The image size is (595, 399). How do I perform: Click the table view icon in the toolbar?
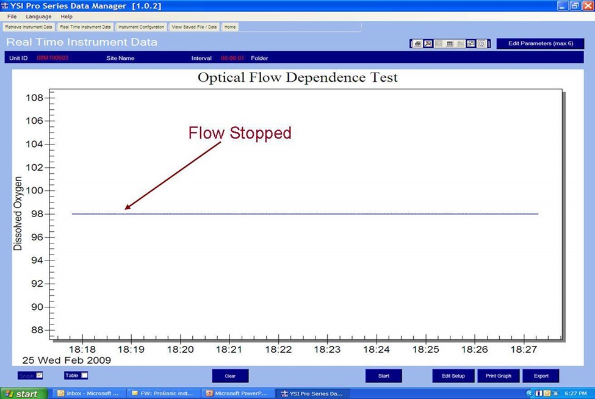pos(450,44)
